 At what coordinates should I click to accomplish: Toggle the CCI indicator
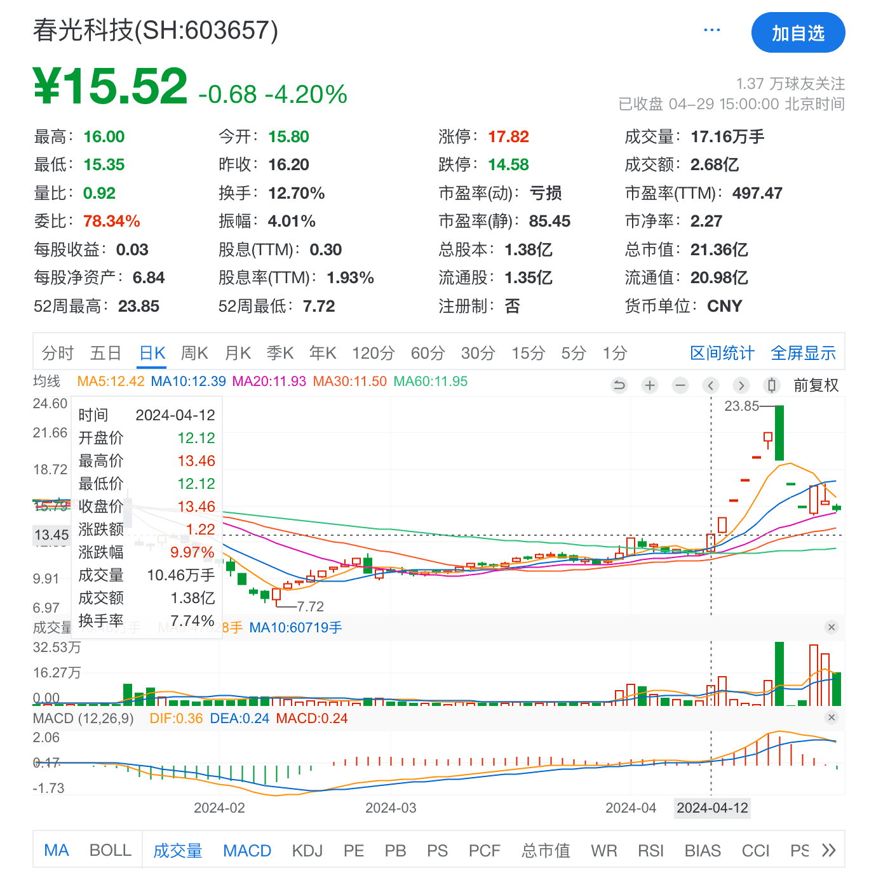point(755,851)
